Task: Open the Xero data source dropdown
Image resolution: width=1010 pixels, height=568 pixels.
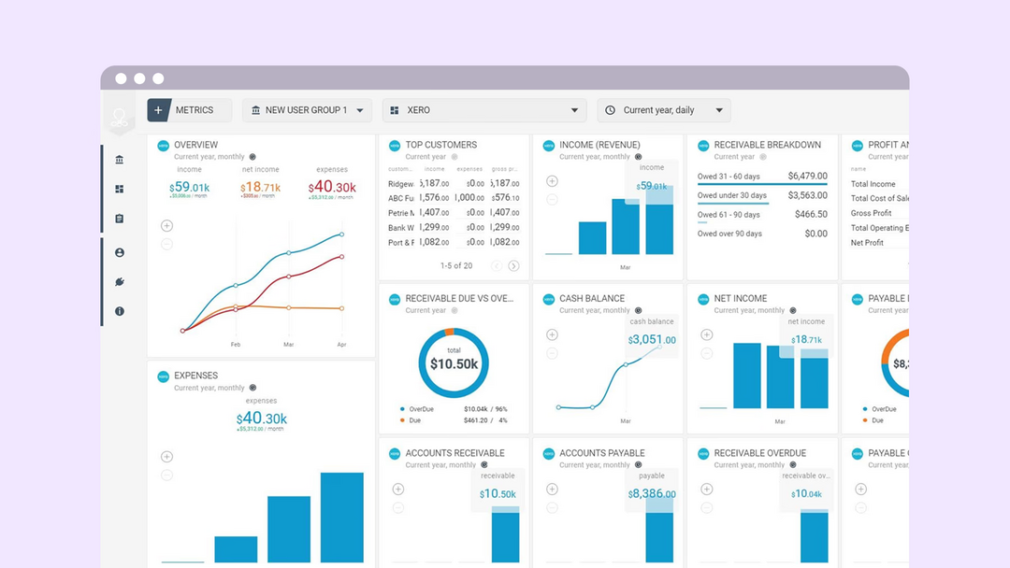Action: [483, 110]
